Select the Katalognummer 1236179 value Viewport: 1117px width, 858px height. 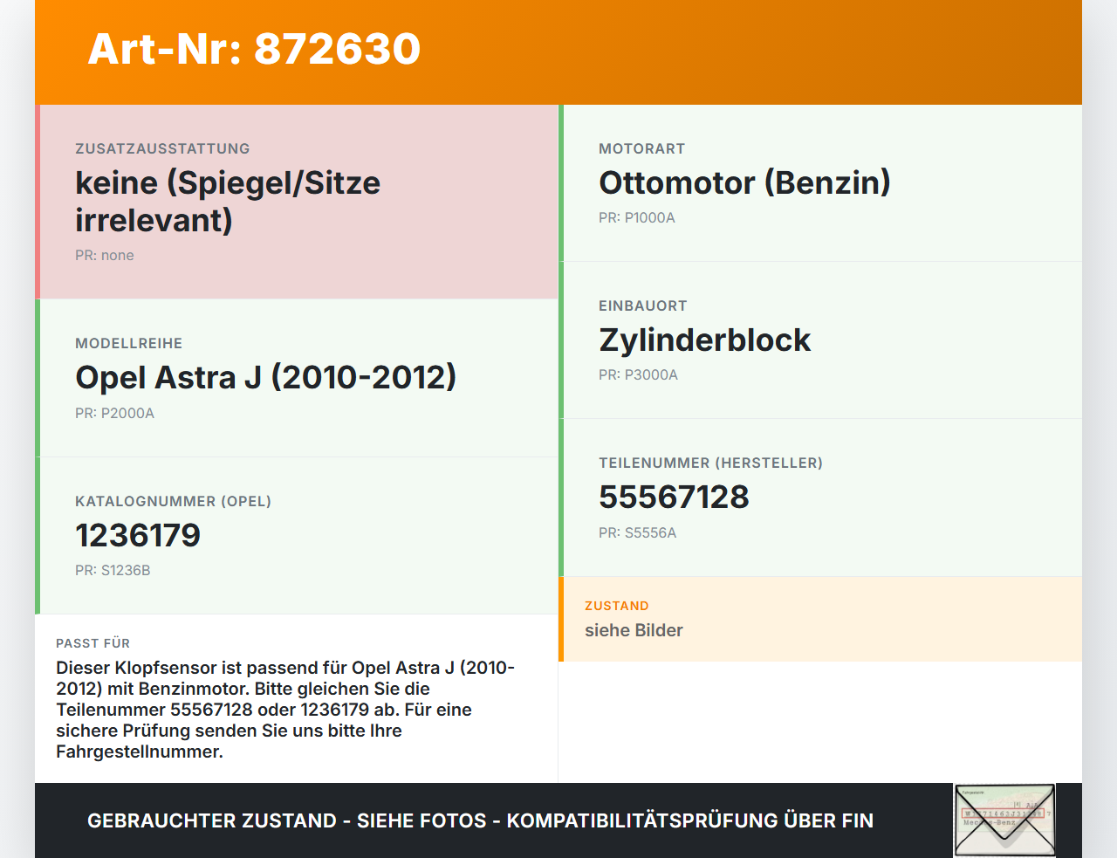(x=138, y=535)
